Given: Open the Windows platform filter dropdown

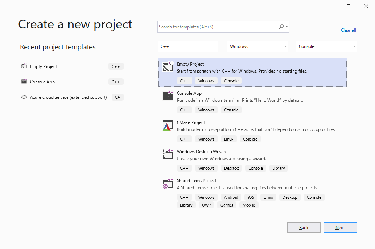Looking at the screenshot, I should point(258,46).
